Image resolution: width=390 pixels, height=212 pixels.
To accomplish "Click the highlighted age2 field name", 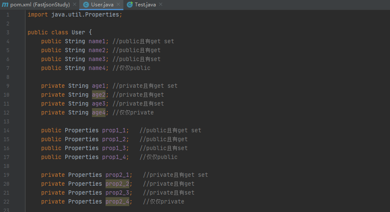I will tap(98, 95).
